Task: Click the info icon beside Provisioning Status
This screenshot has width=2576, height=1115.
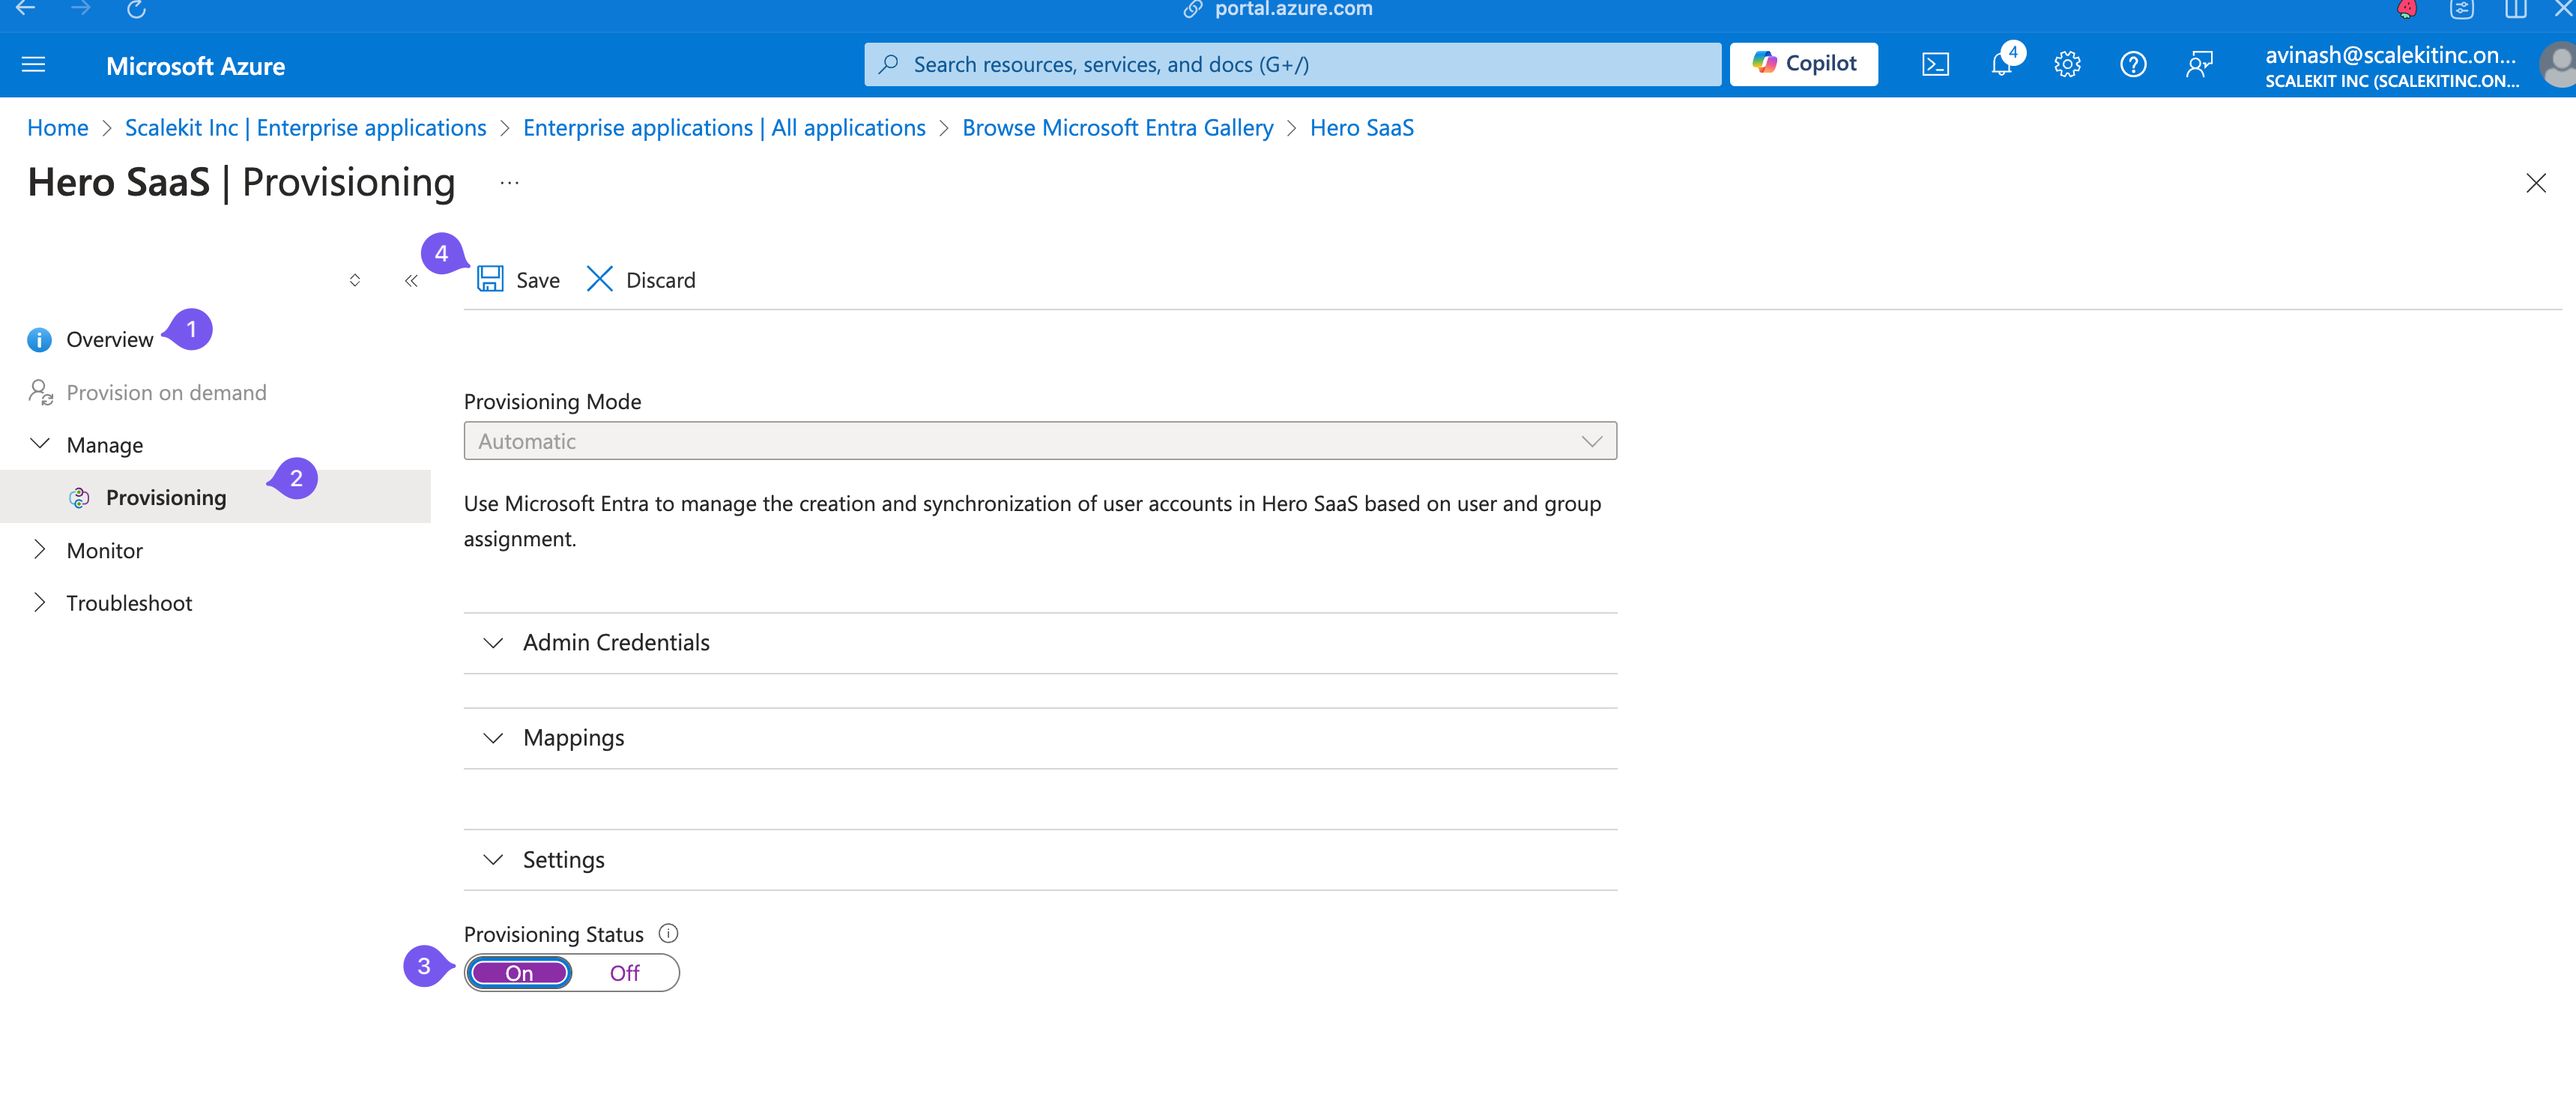Action: coord(668,933)
